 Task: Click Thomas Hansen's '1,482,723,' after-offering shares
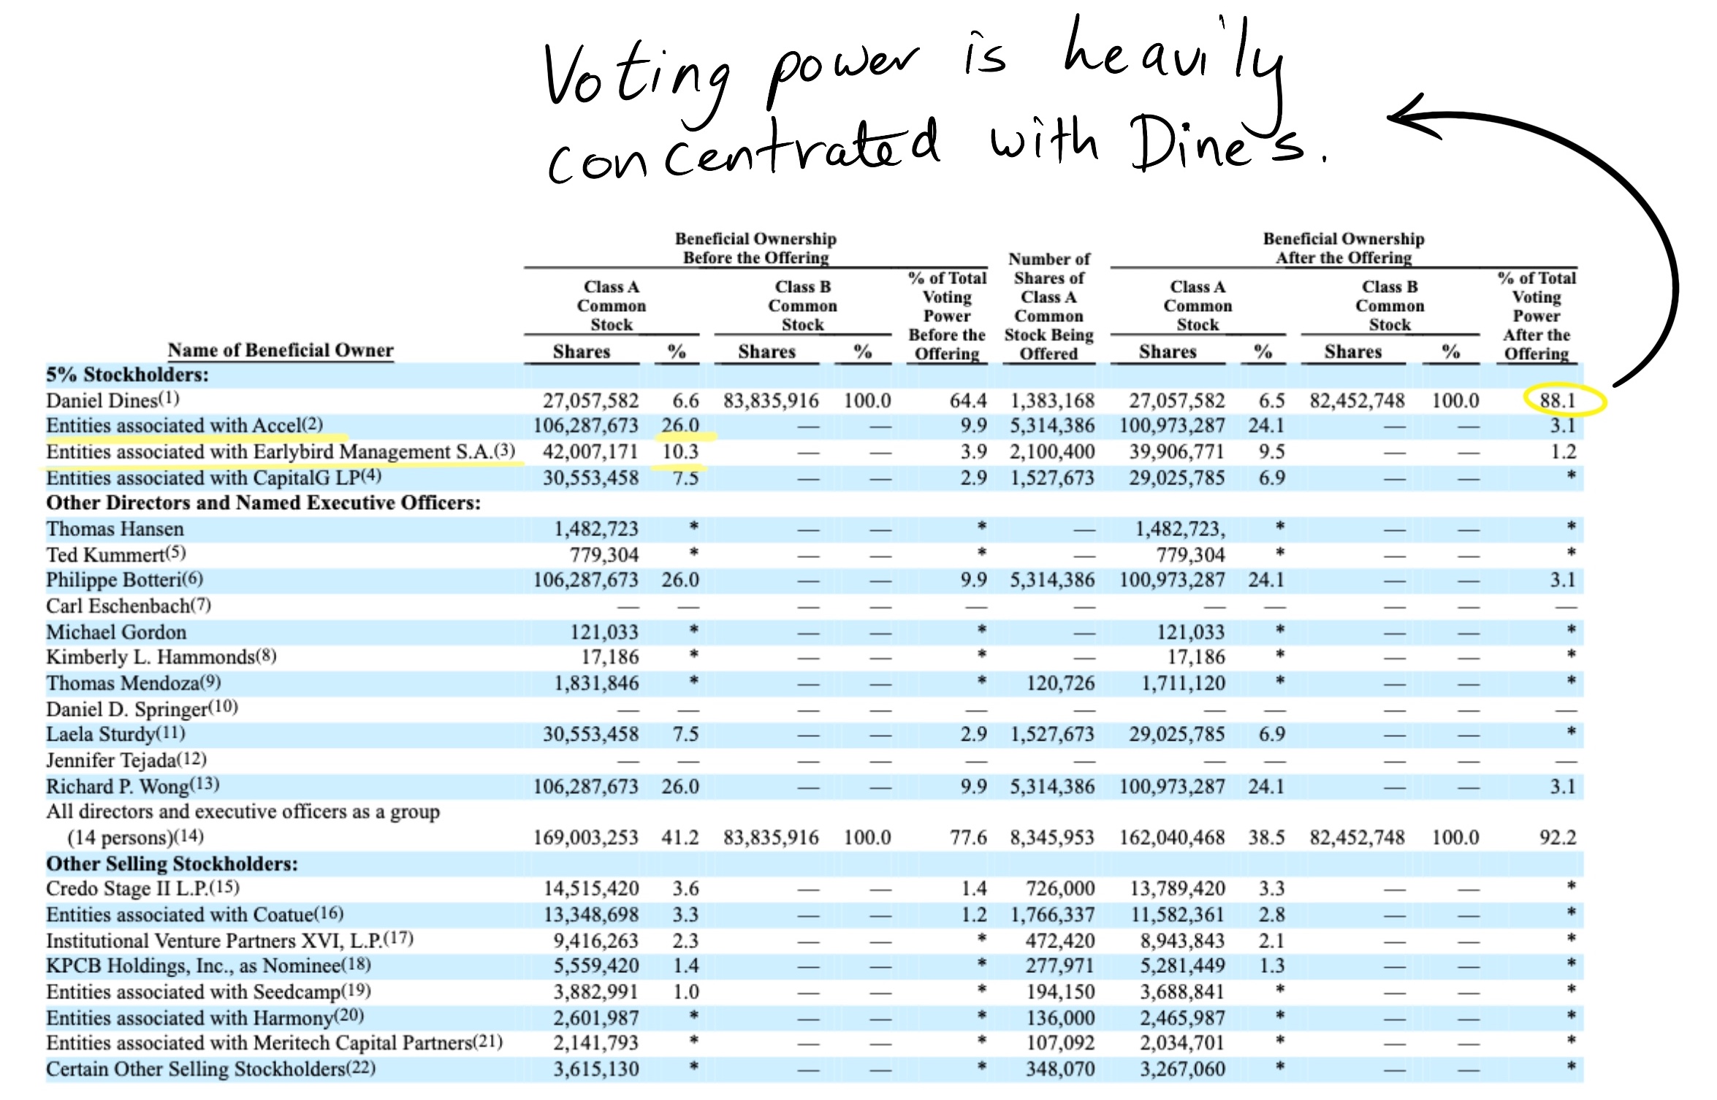click(x=1180, y=529)
